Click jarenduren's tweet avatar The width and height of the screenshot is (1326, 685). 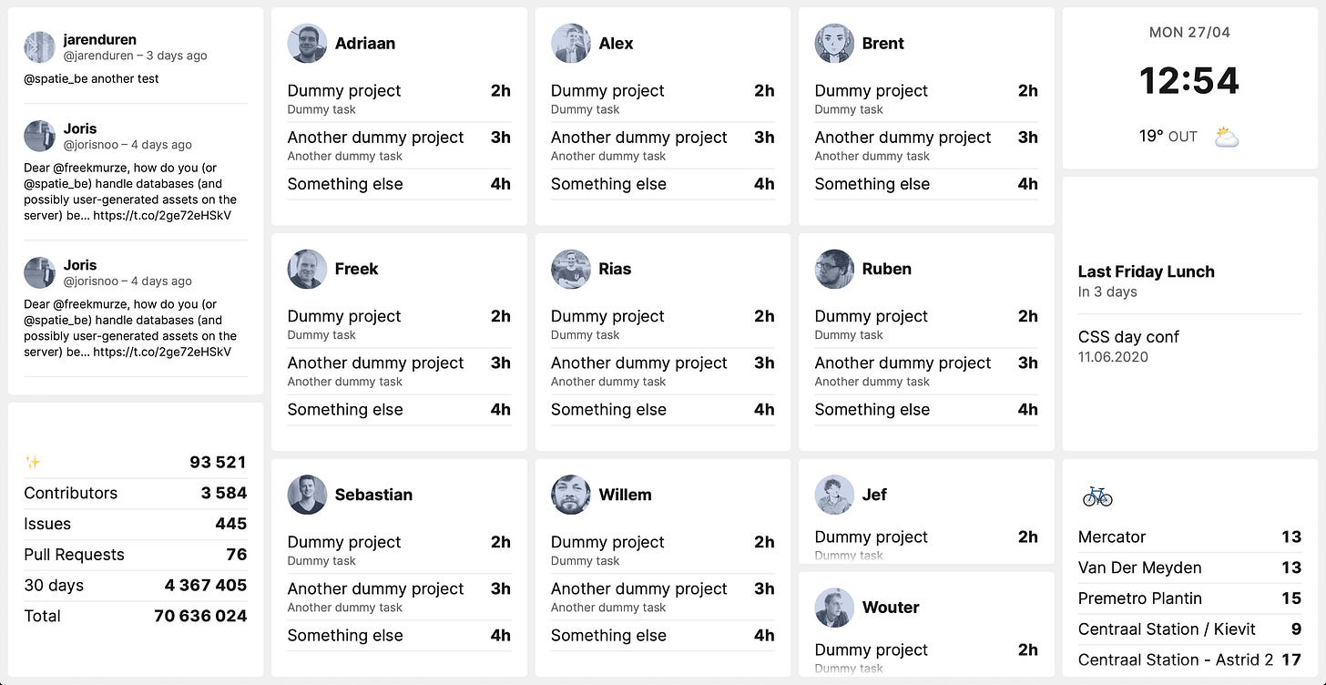point(40,47)
